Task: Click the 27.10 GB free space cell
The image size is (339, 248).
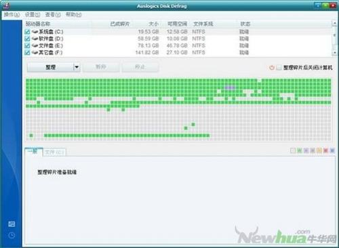Action: [x=177, y=53]
